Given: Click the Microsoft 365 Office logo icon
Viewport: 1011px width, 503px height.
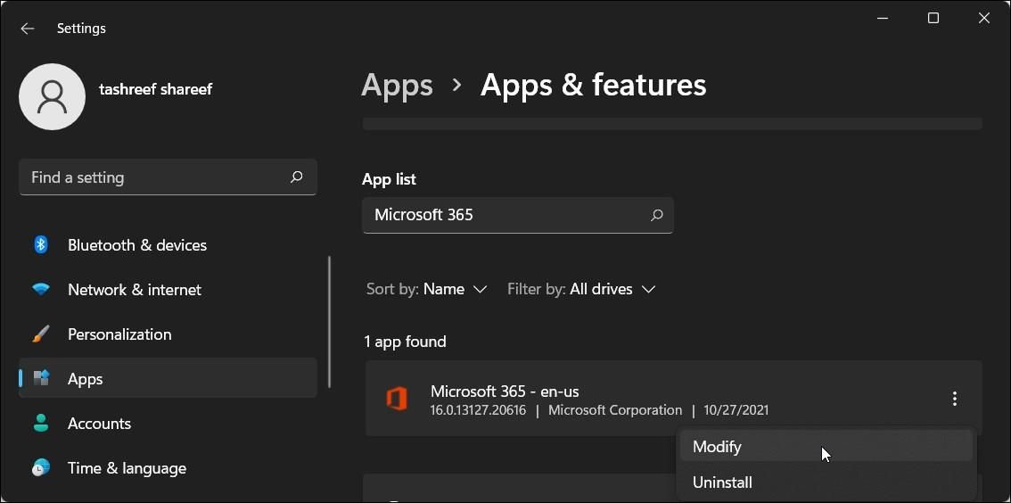Looking at the screenshot, I should [x=397, y=400].
